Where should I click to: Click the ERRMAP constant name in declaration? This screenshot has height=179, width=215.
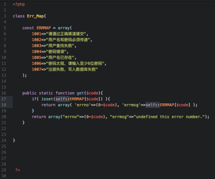pos(43,28)
